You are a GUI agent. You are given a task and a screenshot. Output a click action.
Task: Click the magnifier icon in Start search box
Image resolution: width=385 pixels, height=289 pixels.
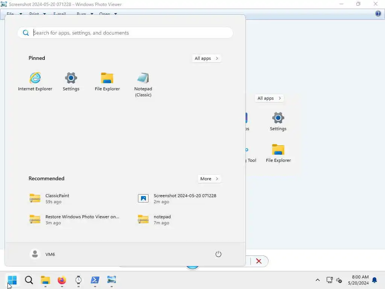[x=26, y=33]
